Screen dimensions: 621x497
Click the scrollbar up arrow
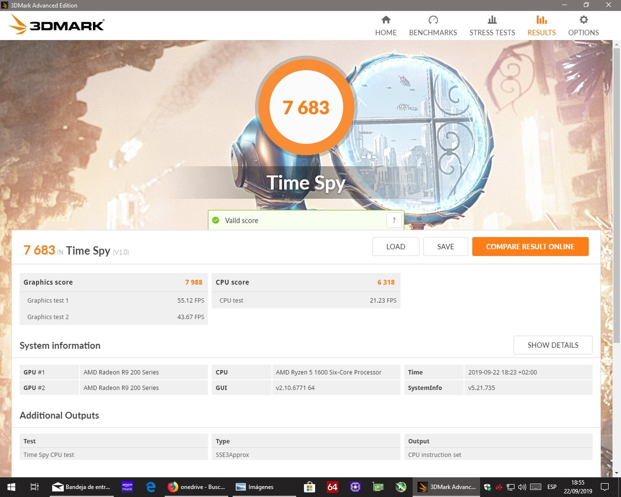(616, 44)
